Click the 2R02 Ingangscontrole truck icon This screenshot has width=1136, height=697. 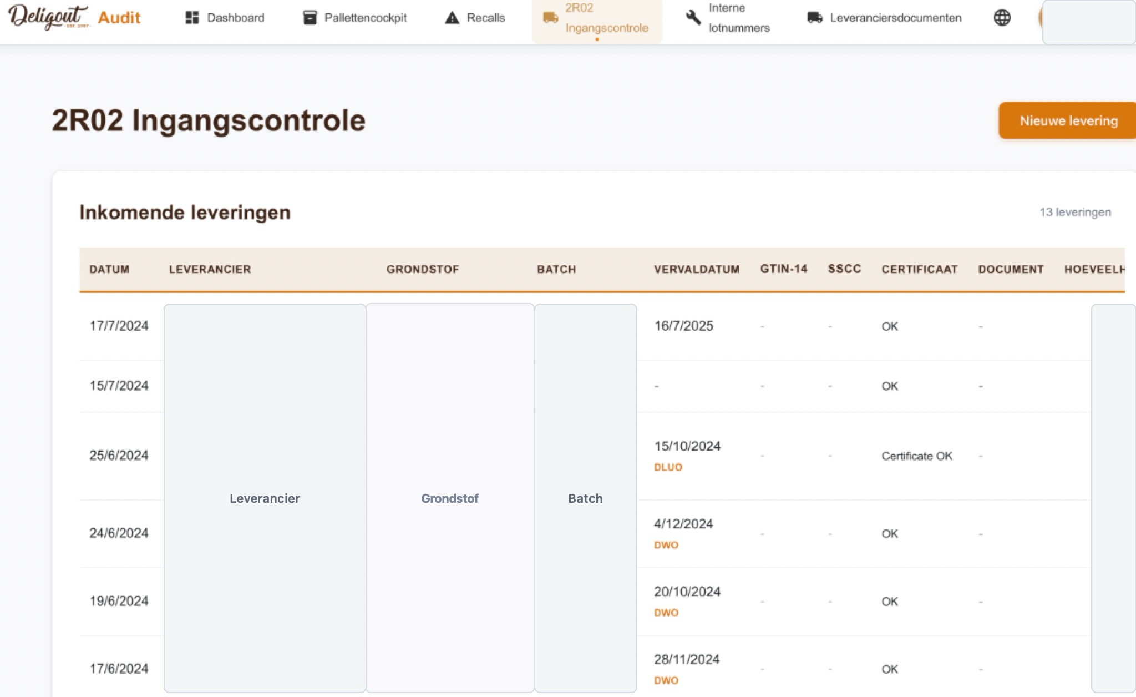(x=550, y=18)
